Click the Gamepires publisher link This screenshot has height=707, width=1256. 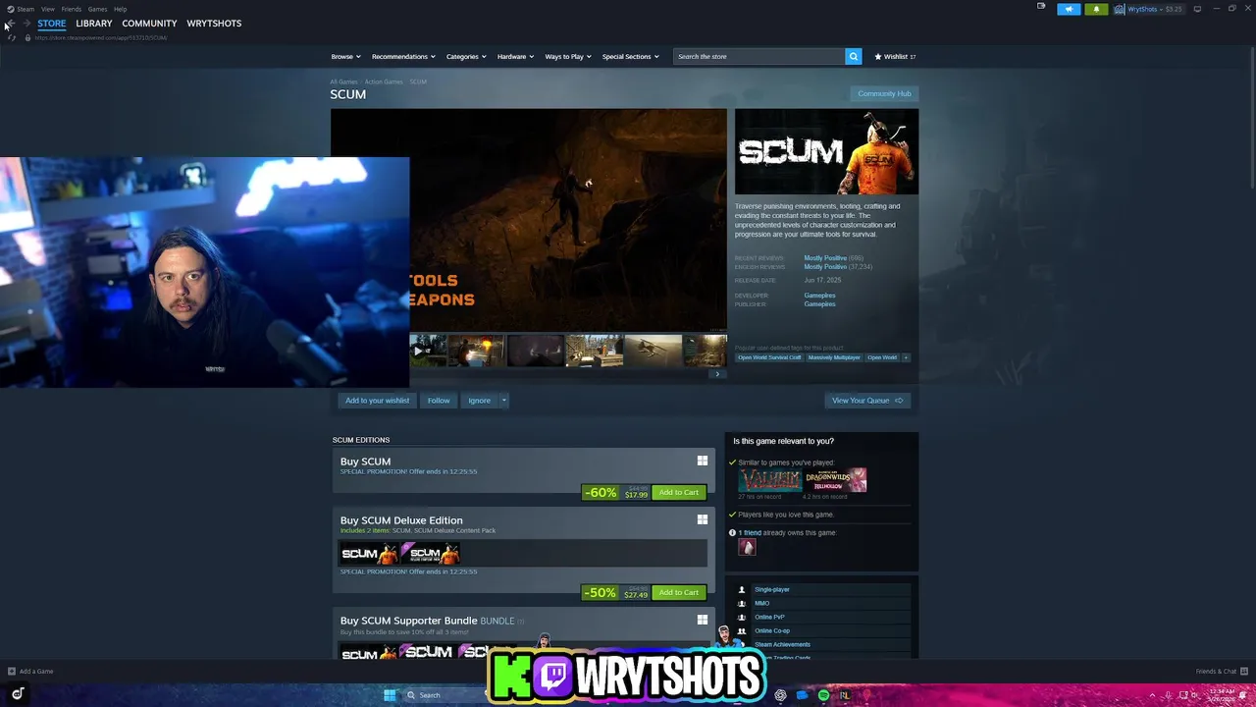(x=819, y=303)
